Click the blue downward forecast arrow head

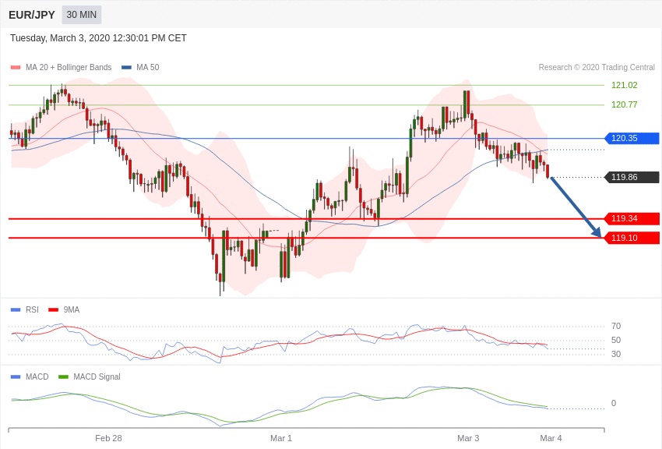click(x=597, y=232)
